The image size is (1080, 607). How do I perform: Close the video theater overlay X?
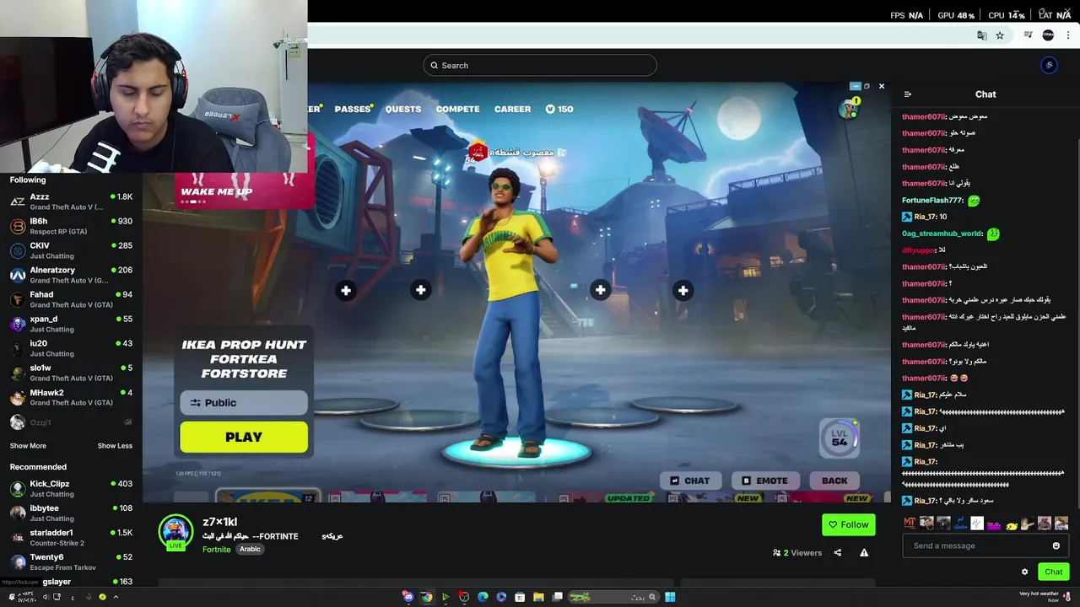pyautogui.click(x=882, y=86)
